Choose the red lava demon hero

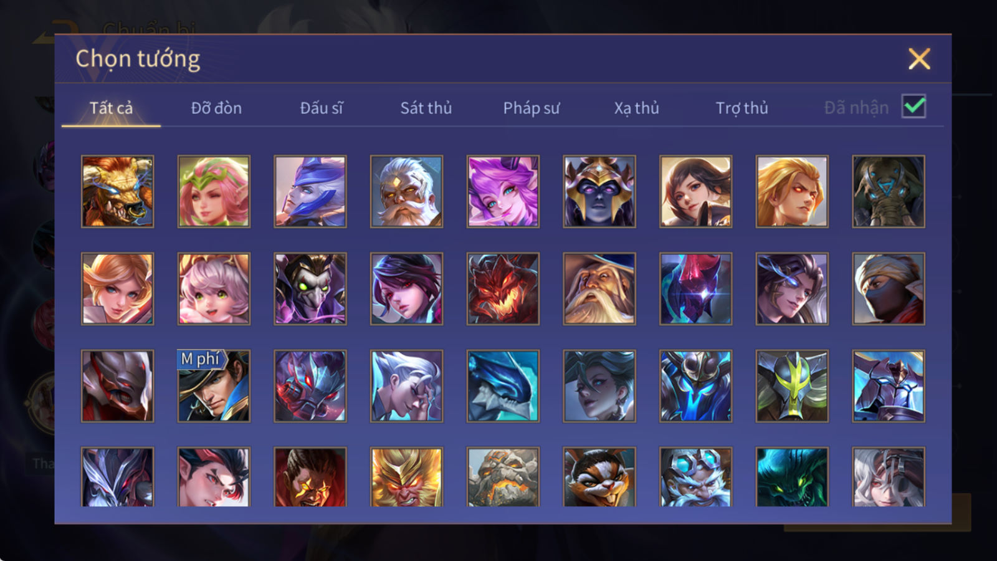click(503, 289)
